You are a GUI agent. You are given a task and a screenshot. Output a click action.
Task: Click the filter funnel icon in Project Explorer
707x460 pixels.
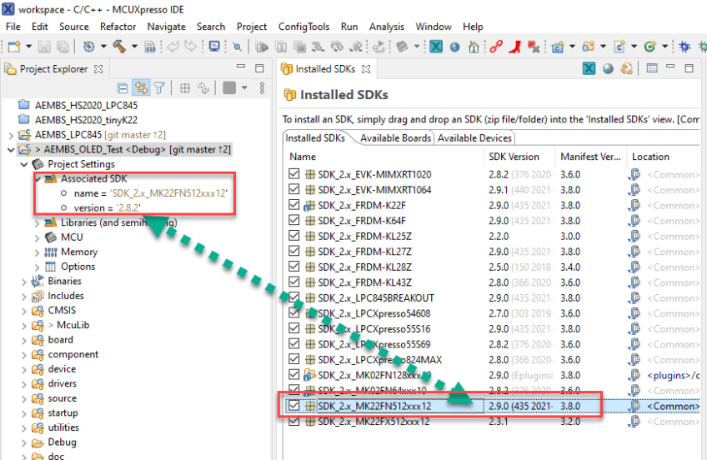click(158, 87)
